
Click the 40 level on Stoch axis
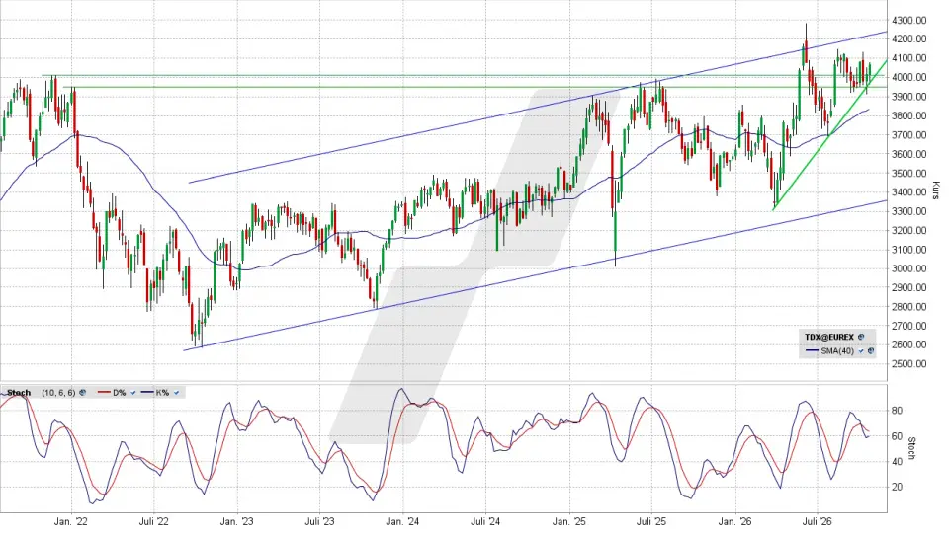[x=897, y=462]
